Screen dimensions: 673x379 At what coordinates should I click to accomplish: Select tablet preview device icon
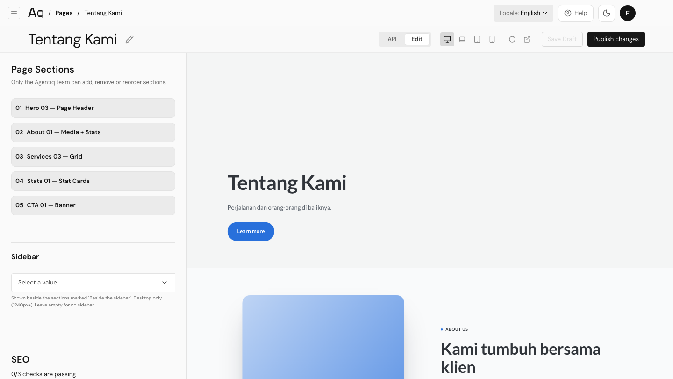(477, 39)
